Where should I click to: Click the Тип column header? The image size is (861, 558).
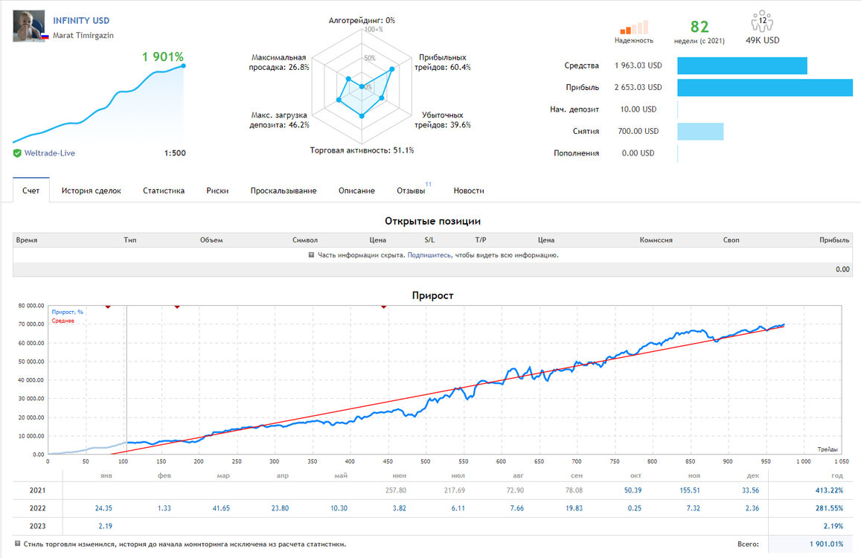(130, 240)
